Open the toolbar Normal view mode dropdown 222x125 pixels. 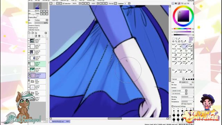116,3
